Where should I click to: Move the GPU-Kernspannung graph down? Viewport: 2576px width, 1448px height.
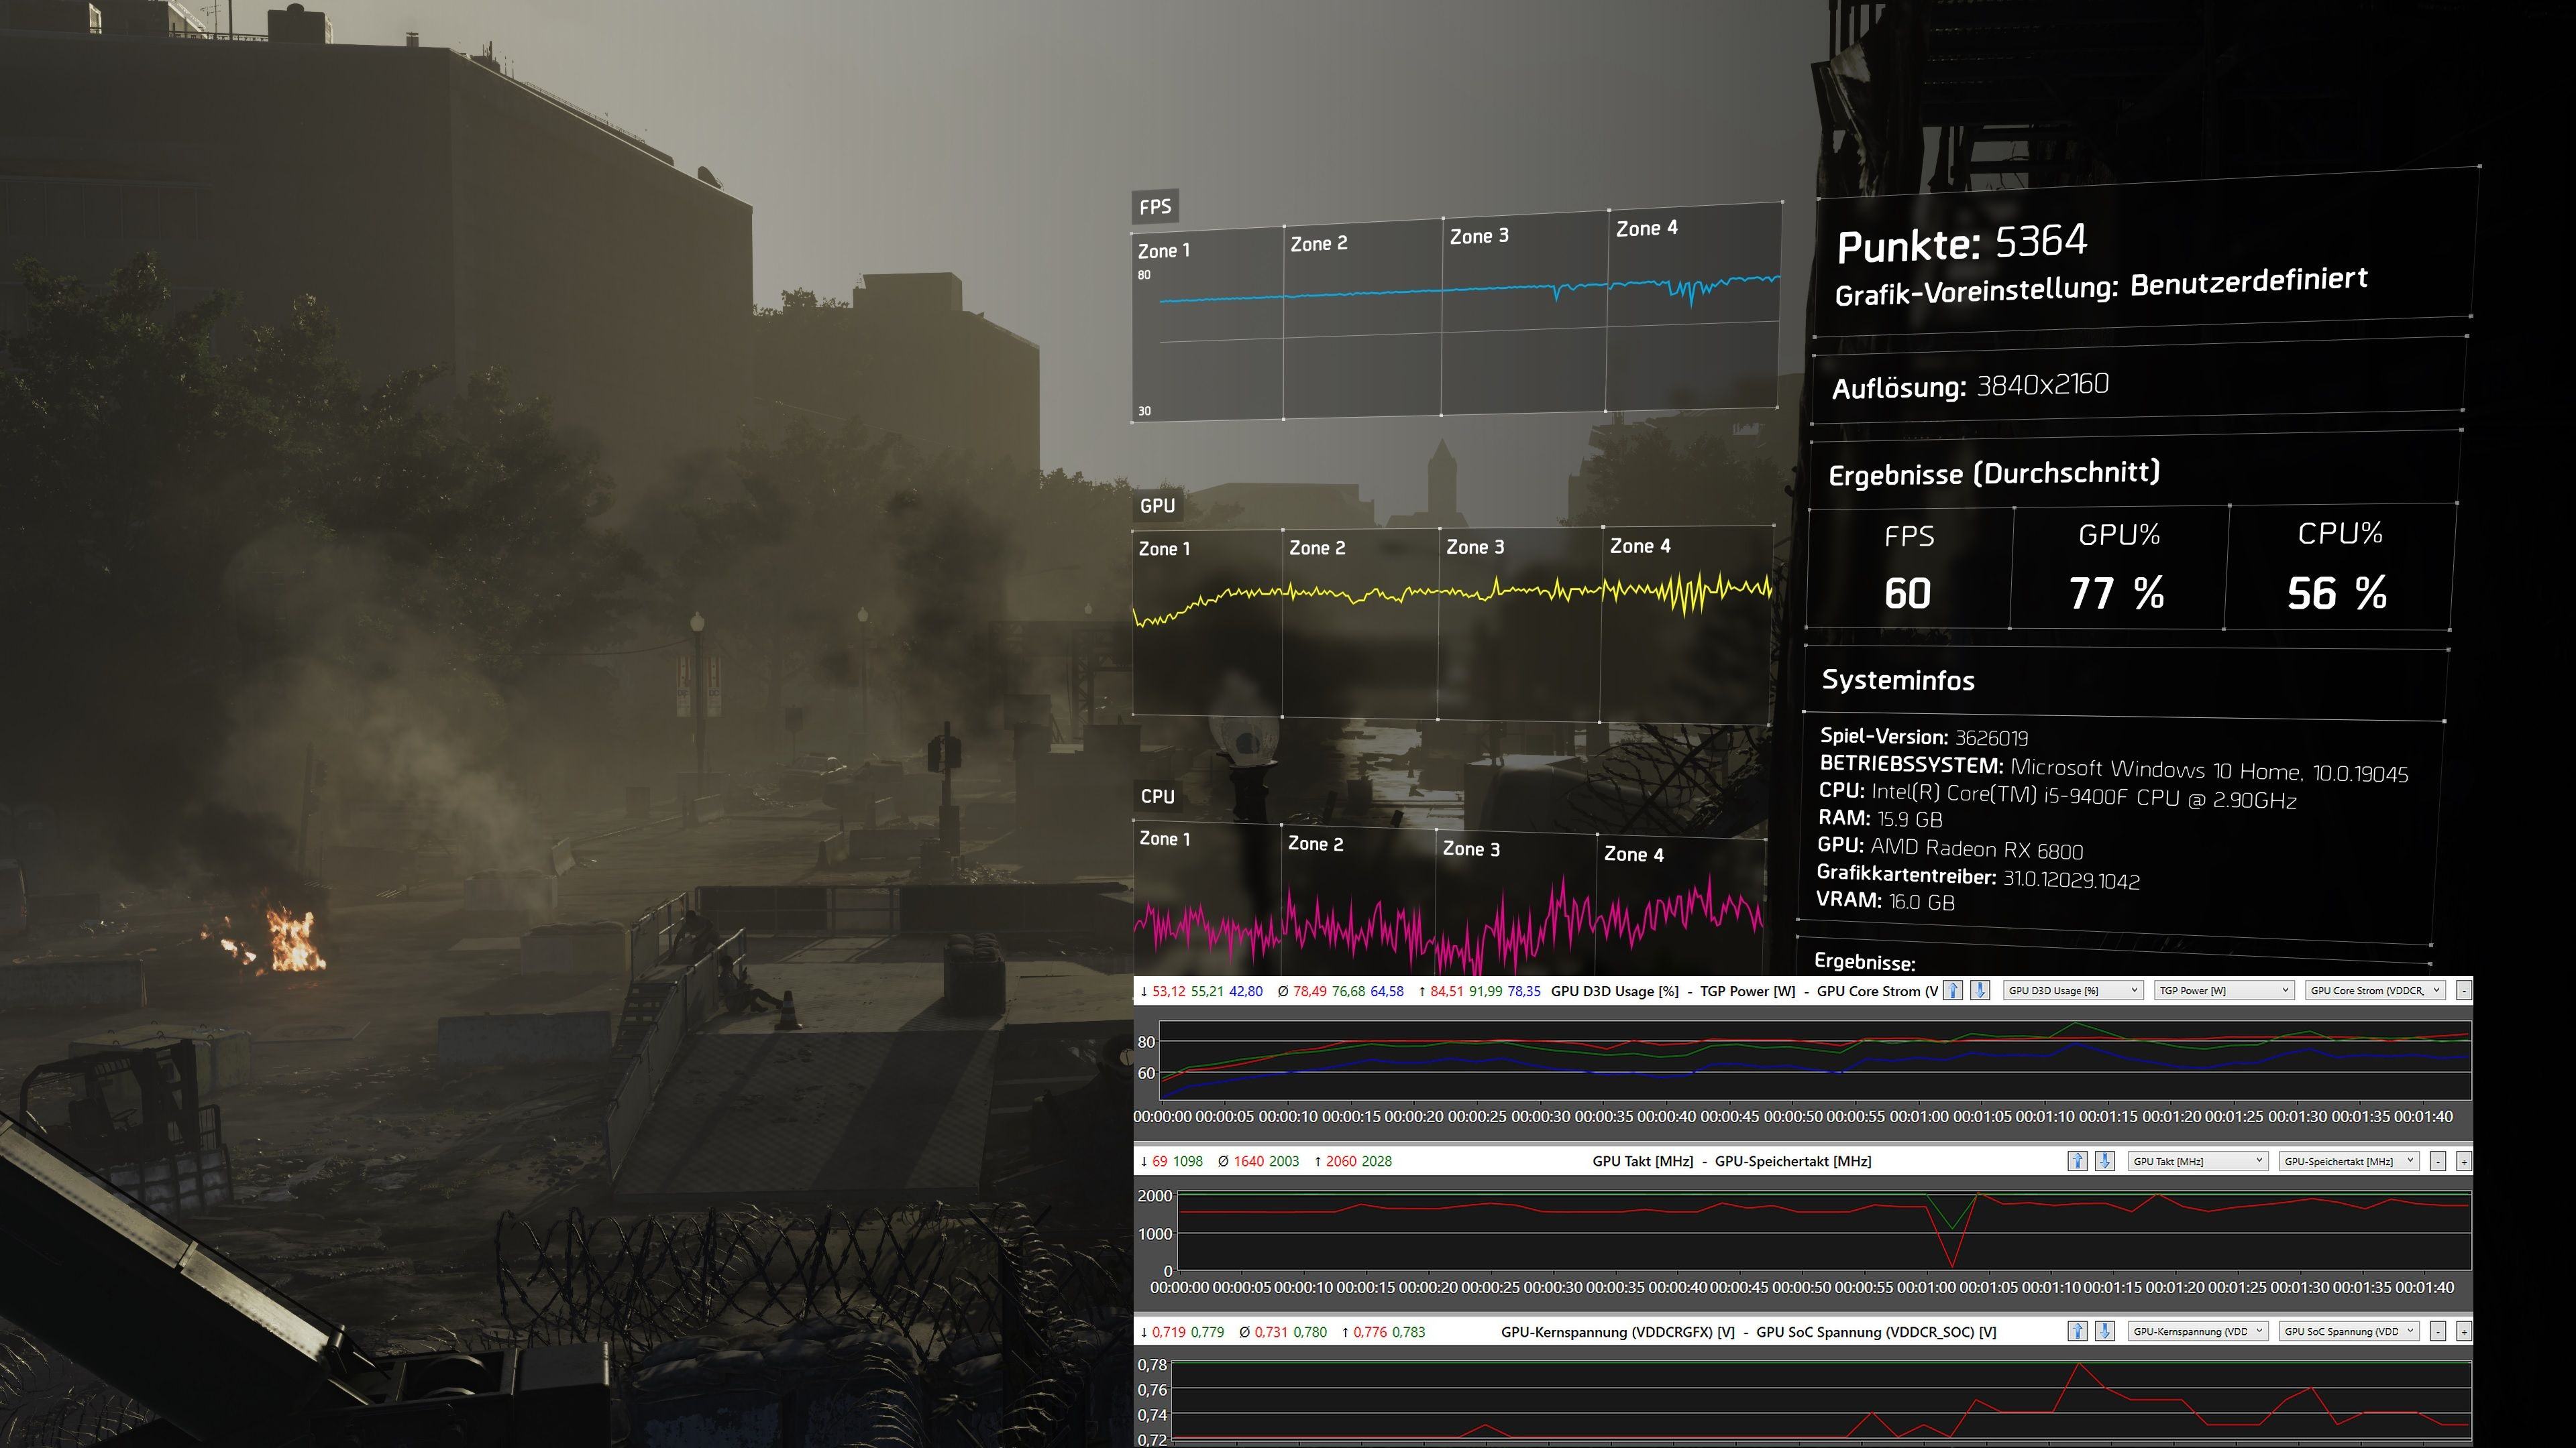[2105, 1331]
